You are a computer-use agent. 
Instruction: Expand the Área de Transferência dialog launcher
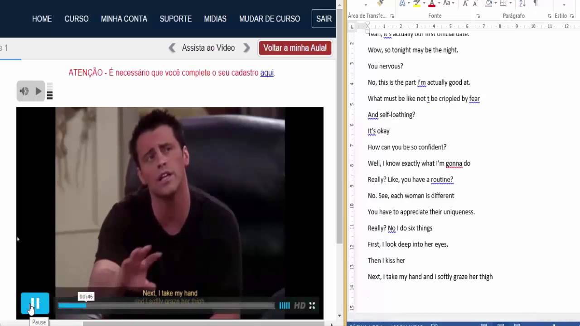[x=392, y=16]
